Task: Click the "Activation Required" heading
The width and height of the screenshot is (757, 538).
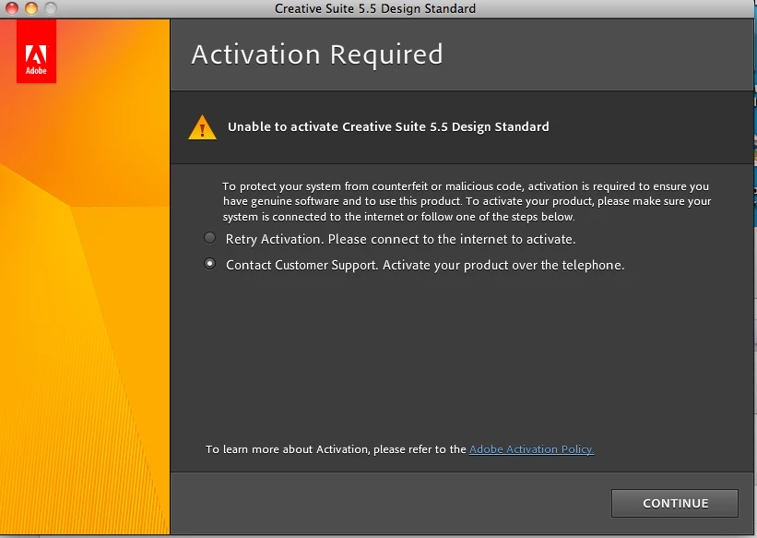Action: [316, 54]
